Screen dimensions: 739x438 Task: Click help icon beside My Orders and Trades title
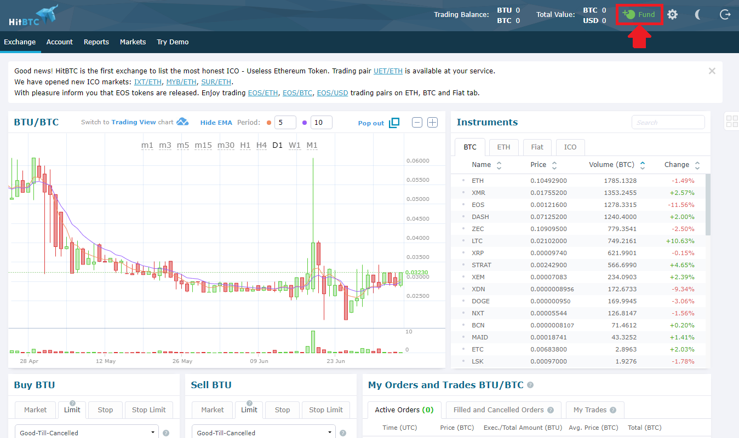coord(530,385)
